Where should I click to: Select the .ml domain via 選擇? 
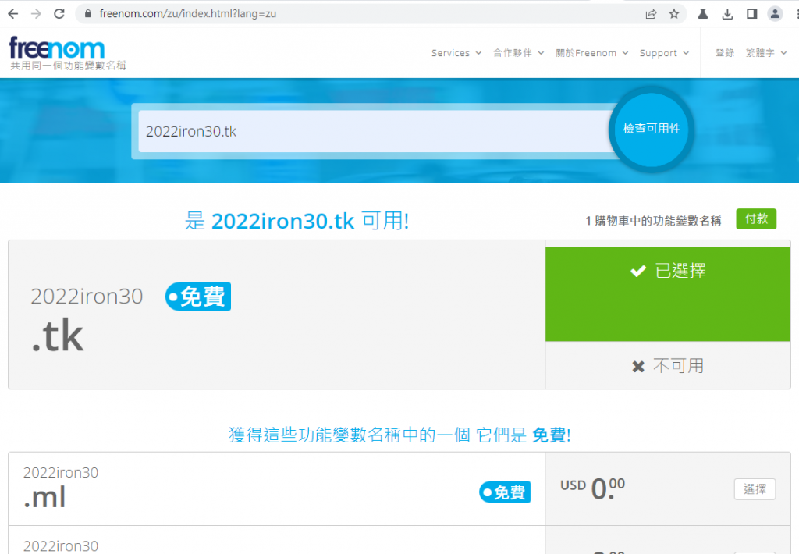click(x=755, y=489)
